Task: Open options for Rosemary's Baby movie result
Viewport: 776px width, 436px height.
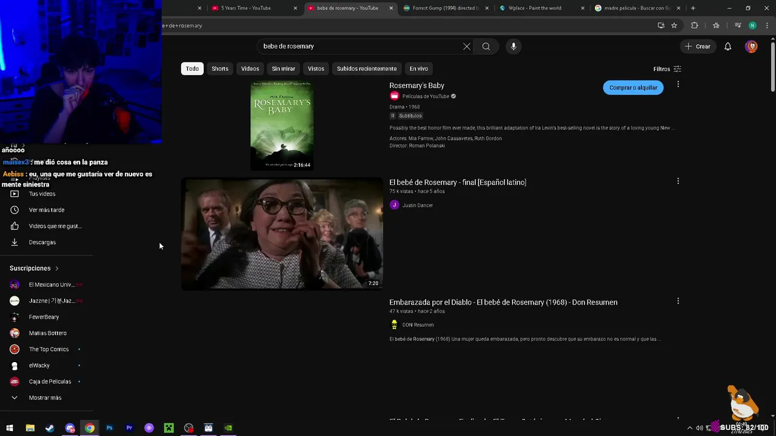Action: pos(678,85)
